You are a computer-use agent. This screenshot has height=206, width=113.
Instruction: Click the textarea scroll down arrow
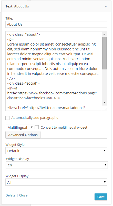[x=104, y=102]
